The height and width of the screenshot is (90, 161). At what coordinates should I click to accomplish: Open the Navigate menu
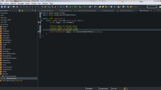[x=21, y=3]
